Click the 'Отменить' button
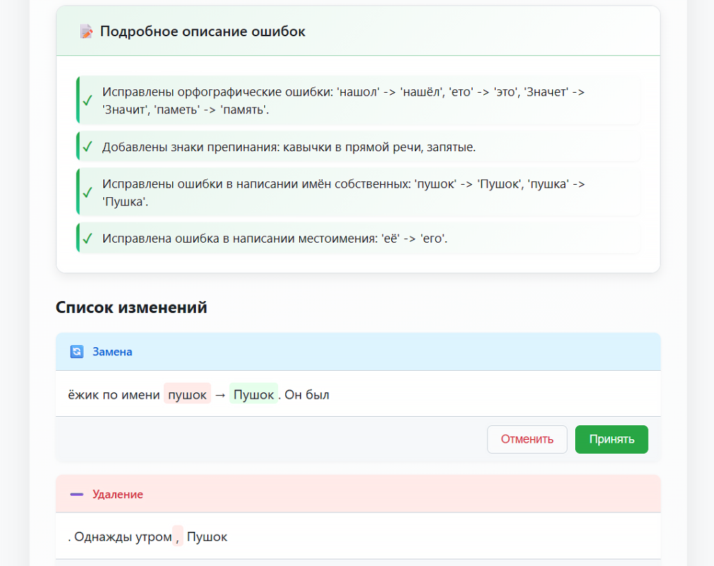Screen dimensions: 714x566 [x=527, y=439]
